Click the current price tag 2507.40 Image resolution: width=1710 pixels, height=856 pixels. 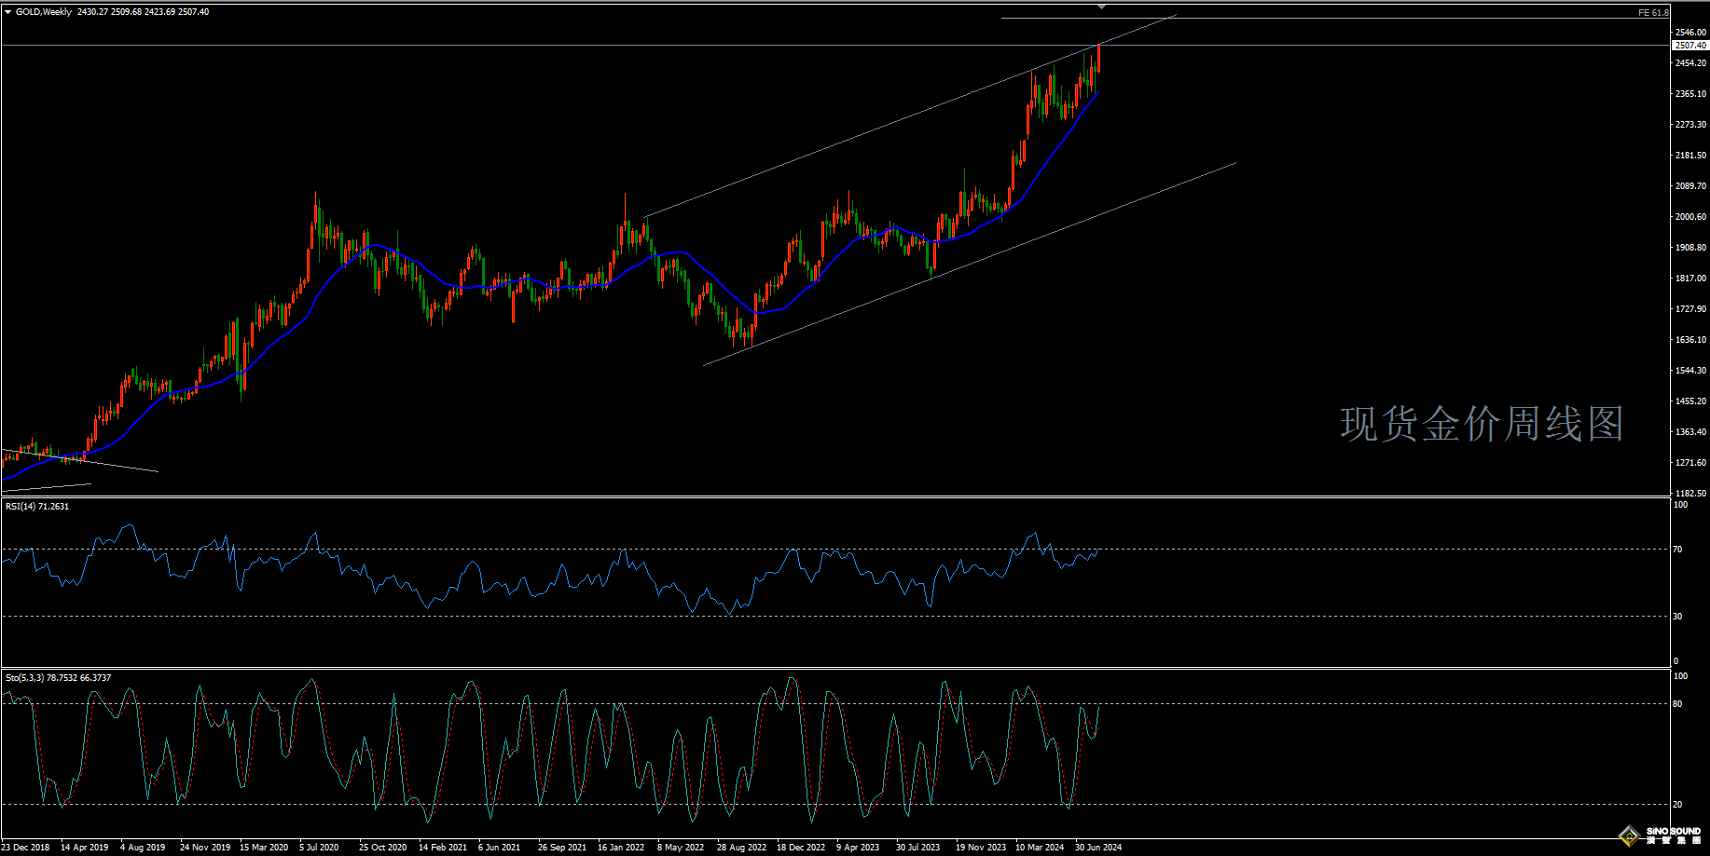coord(1689,45)
